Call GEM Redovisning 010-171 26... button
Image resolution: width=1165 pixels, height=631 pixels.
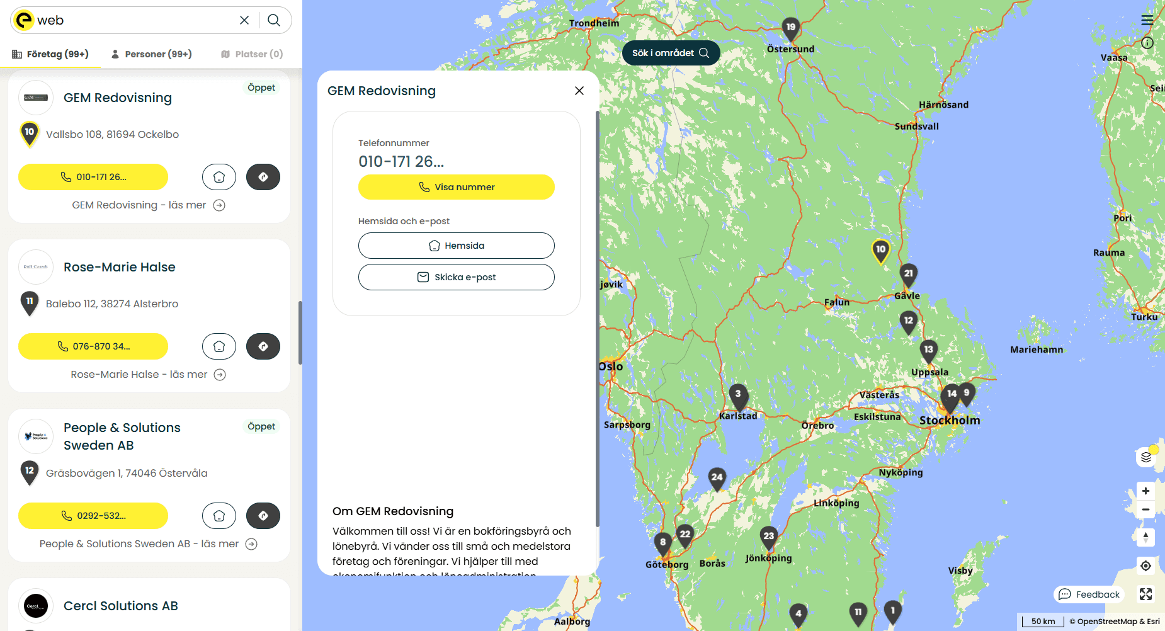(x=93, y=177)
